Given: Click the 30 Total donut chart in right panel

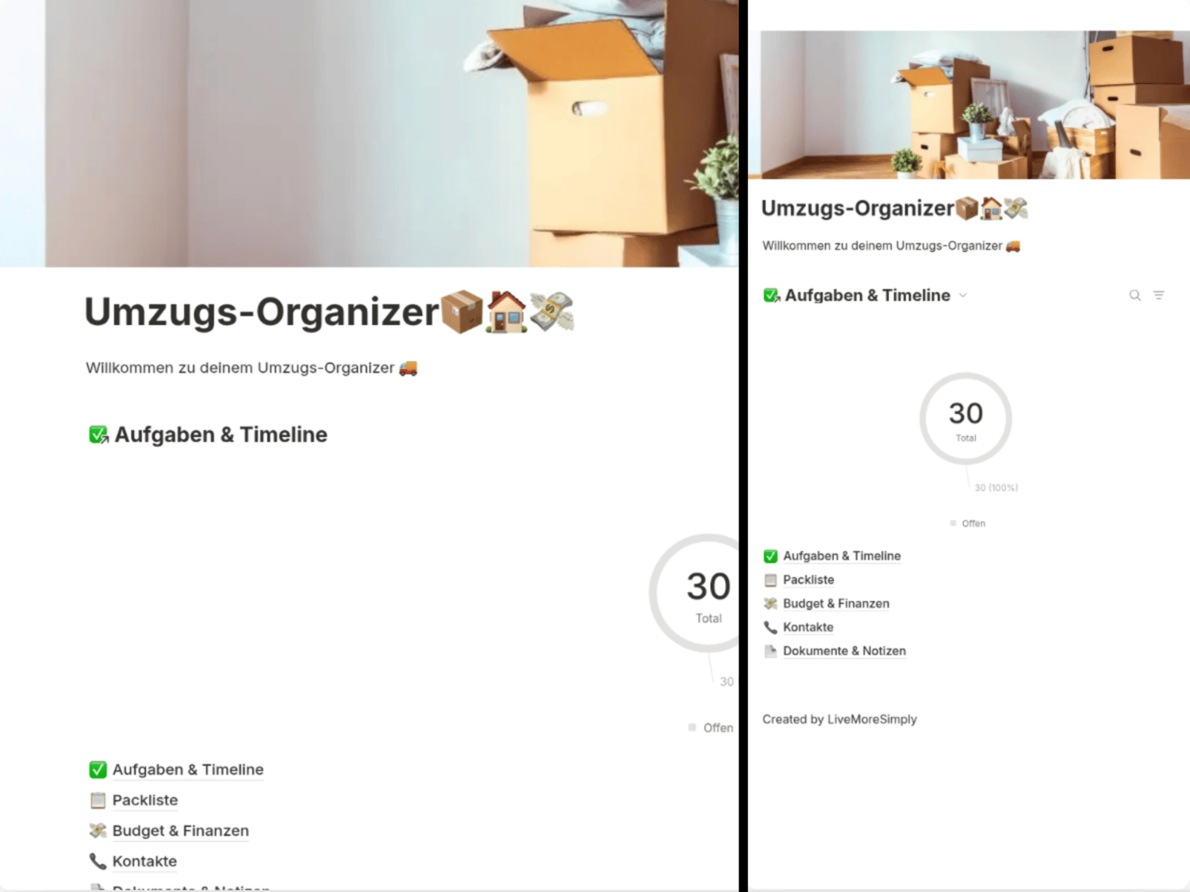Looking at the screenshot, I should 965,419.
